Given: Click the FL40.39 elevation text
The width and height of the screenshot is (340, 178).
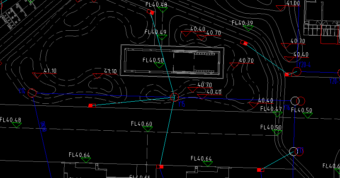Looking at the screenshot, I should tap(242, 23).
